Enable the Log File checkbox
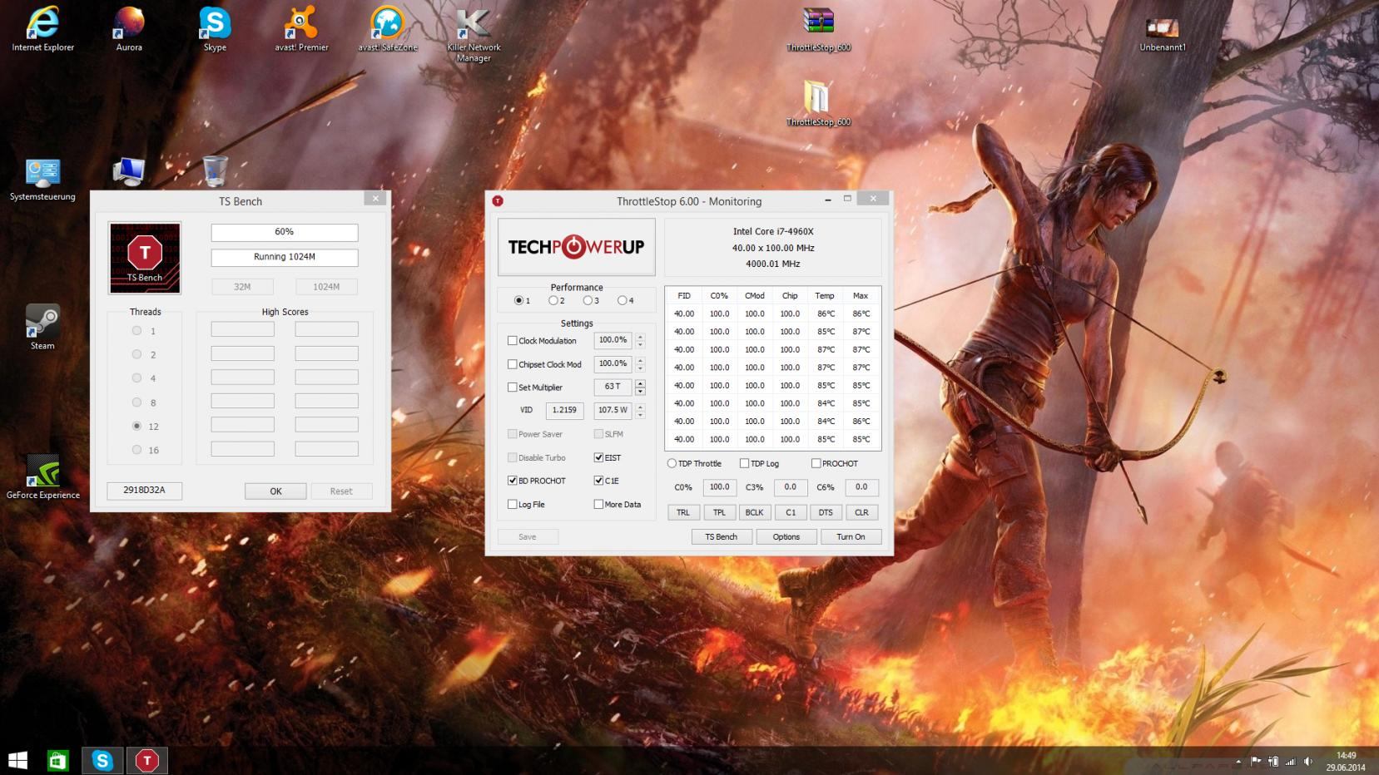The image size is (1379, 775). [513, 504]
